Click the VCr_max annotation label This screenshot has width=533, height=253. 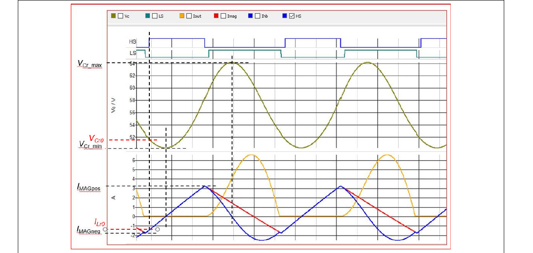(x=90, y=63)
